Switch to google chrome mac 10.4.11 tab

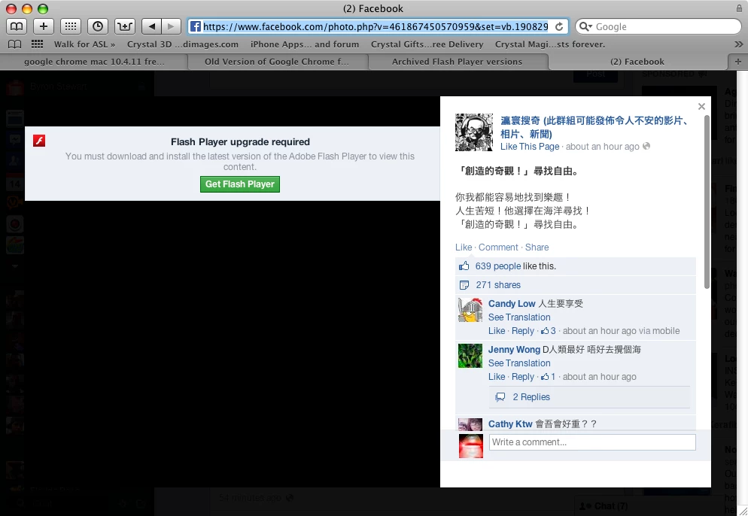[94, 62]
